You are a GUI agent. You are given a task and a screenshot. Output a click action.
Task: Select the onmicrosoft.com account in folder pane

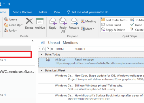click(17, 72)
